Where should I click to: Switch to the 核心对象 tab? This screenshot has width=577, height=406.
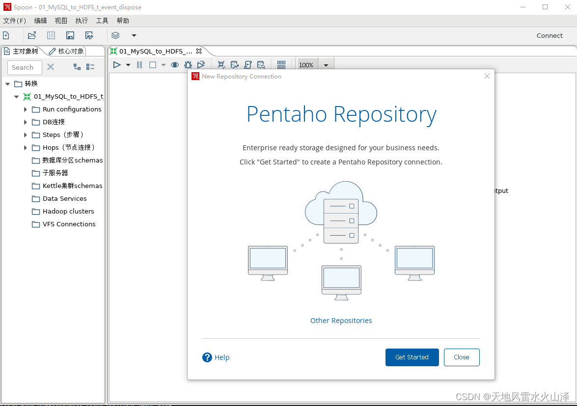67,51
